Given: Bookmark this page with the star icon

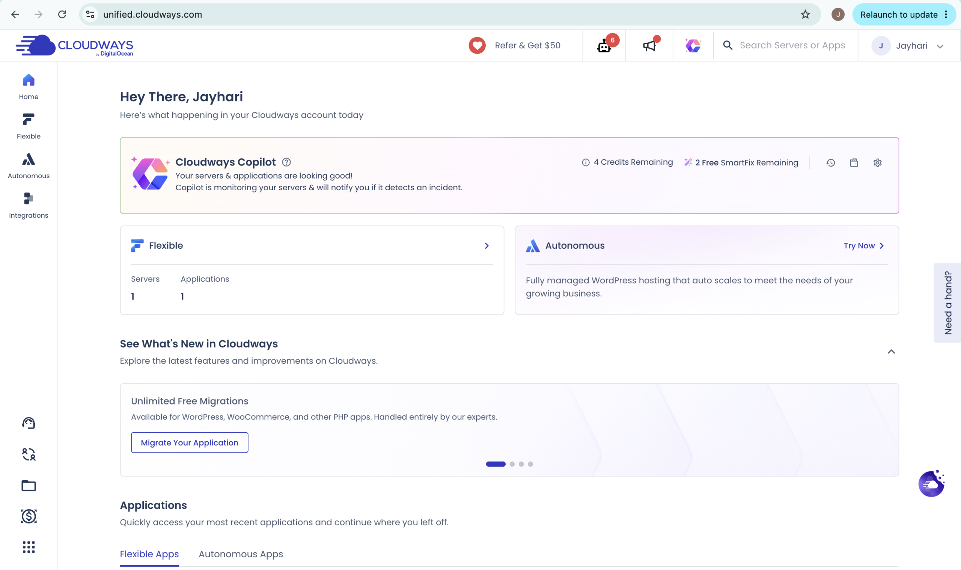Looking at the screenshot, I should pyautogui.click(x=805, y=15).
